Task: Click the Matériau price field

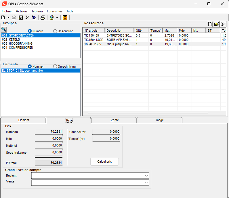Action: coord(49,132)
